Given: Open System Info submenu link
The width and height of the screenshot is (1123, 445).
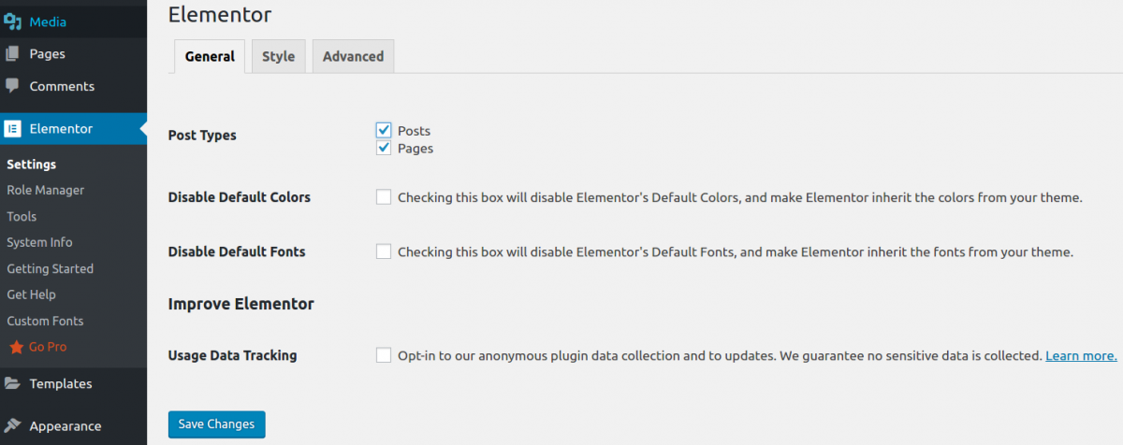Looking at the screenshot, I should click(x=39, y=243).
